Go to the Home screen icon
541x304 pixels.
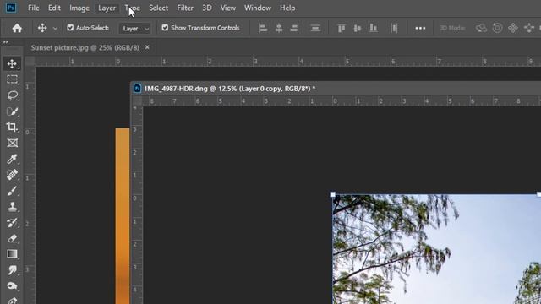(17, 28)
